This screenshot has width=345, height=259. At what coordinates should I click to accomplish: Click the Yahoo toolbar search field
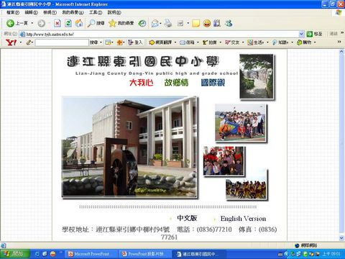(62, 42)
